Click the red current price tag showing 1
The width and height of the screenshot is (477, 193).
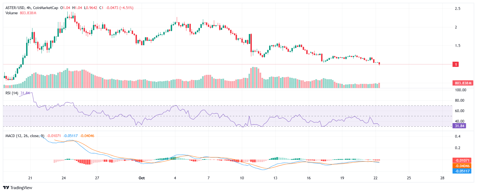[456, 64]
